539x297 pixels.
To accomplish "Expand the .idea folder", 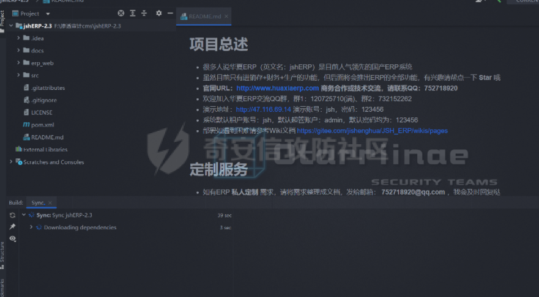I will [x=18, y=38].
